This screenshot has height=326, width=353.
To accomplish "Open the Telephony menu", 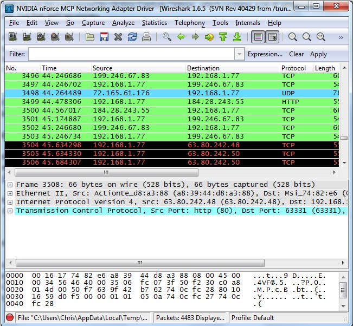I will 190,23.
